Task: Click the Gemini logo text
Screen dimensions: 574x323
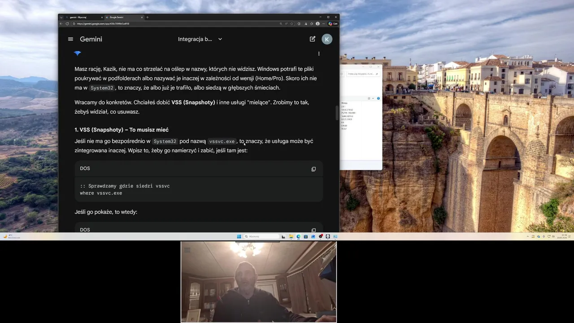Action: [x=91, y=39]
